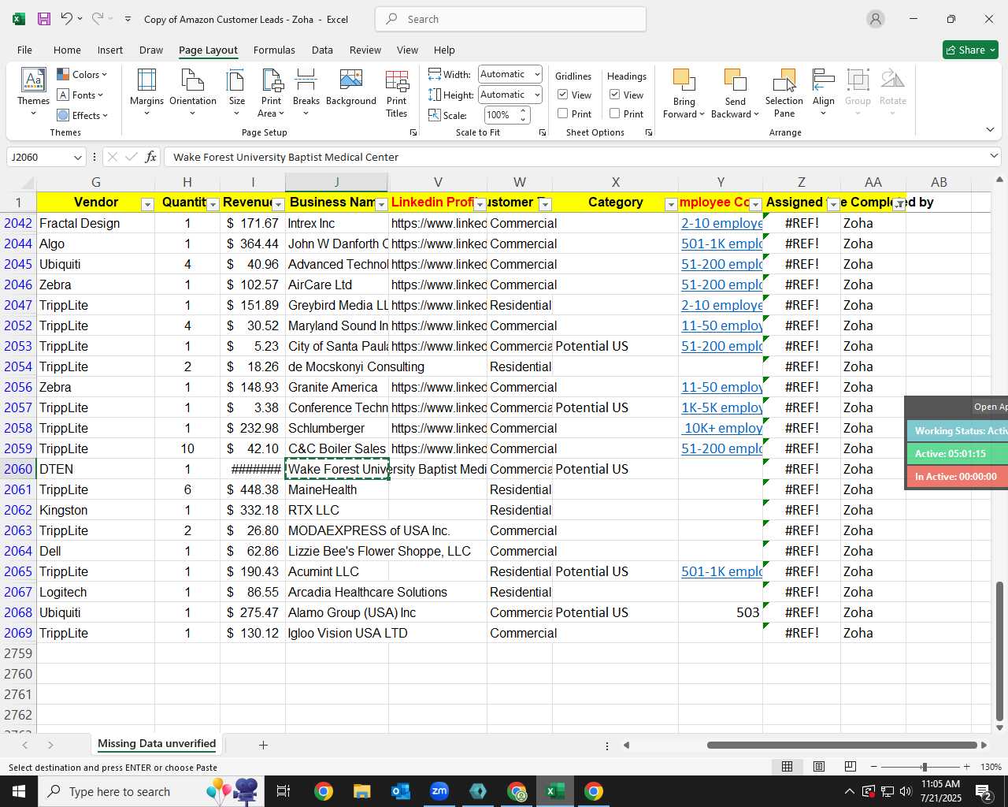The height and width of the screenshot is (807, 1008).
Task: Click the horizontal scrollbar thumb
Action: tap(842, 745)
